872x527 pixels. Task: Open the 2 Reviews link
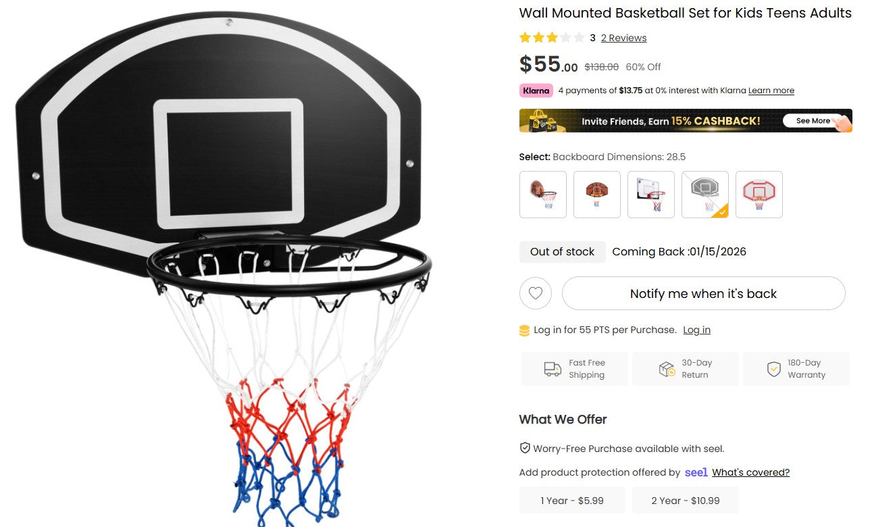[x=623, y=38]
